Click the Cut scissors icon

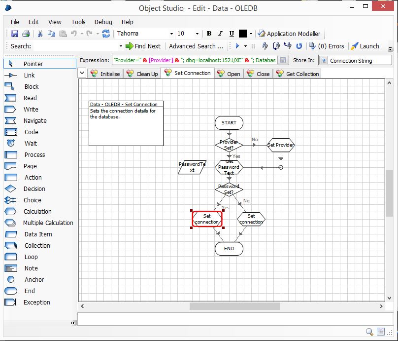pos(40,34)
